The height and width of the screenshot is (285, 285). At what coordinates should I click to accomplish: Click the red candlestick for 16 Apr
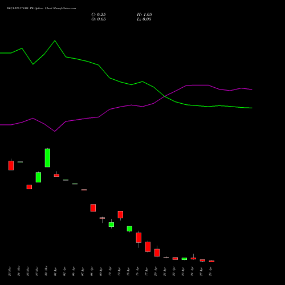pos(139,238)
